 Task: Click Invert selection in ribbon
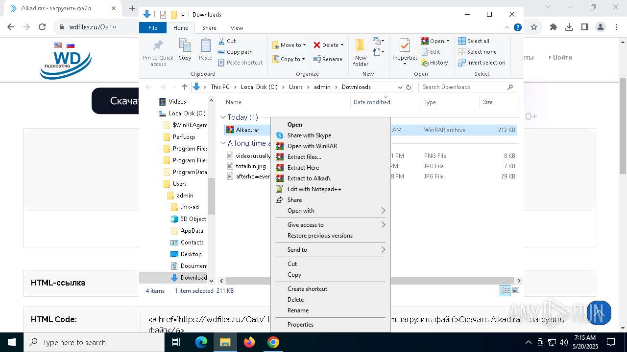tap(482, 63)
